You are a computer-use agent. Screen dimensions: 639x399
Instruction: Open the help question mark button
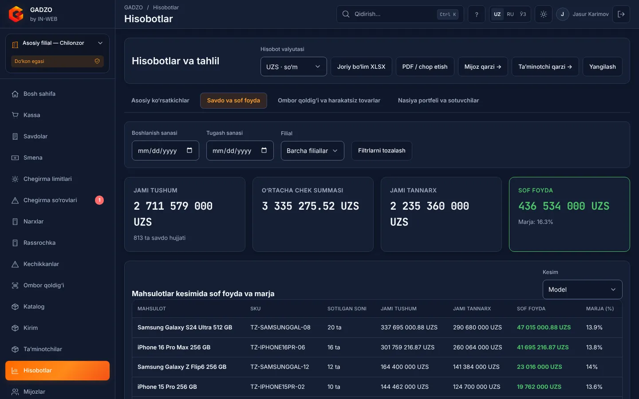pyautogui.click(x=477, y=14)
